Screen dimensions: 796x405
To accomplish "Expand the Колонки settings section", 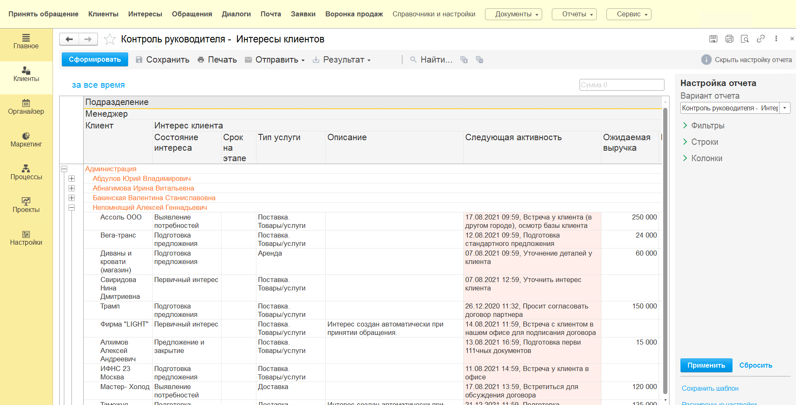I will (x=706, y=158).
